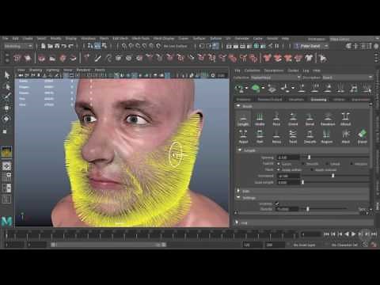Select the Bend grooming brush
This screenshot has height=285, width=380.
pos(310,119)
